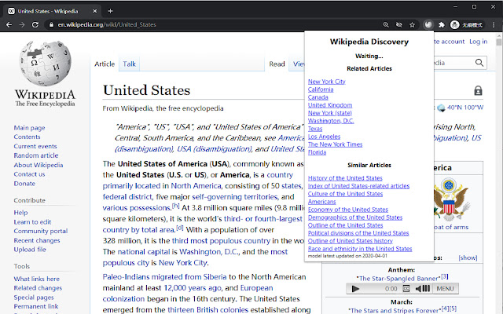Select the Read tab
This screenshot has width=503, height=314.
(x=277, y=64)
